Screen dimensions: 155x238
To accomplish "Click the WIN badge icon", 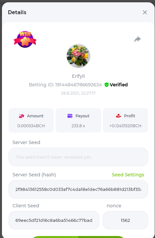I will 25,39.
